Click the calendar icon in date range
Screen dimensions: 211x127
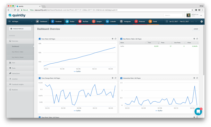(x=167, y=21)
